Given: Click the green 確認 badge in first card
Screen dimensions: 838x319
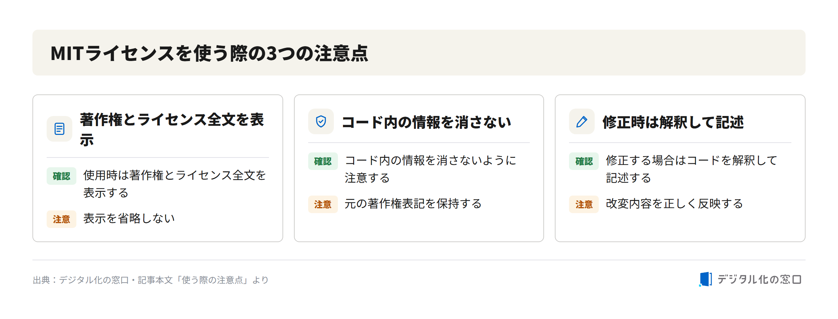Looking at the screenshot, I should click(x=61, y=176).
